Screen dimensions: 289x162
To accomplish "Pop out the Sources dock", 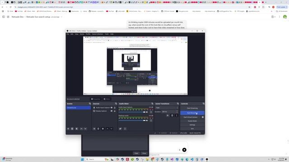I will tap(116, 104).
